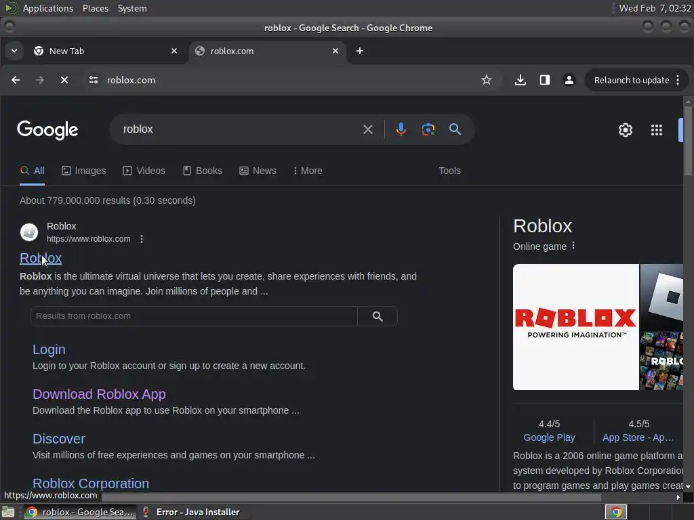Open Chrome three-dot menu beside Relaunch
This screenshot has height=520, width=694.
pos(678,80)
